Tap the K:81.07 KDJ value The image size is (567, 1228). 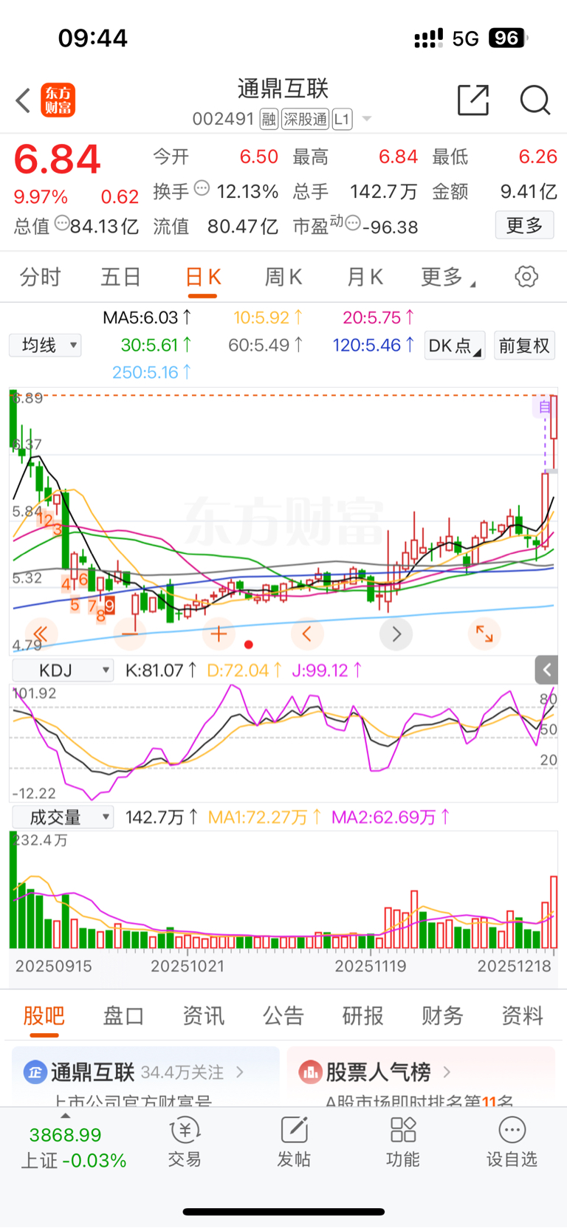[x=161, y=670]
